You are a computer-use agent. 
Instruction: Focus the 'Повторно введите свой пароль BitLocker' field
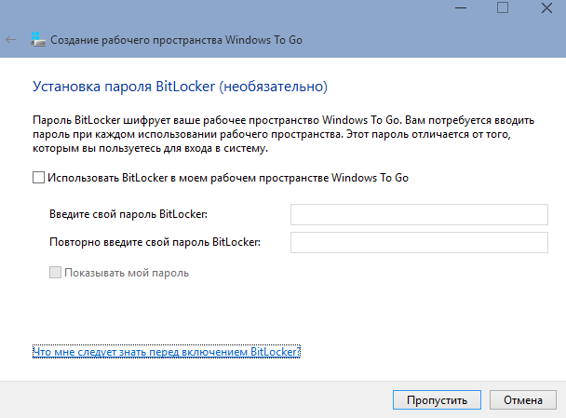(419, 242)
